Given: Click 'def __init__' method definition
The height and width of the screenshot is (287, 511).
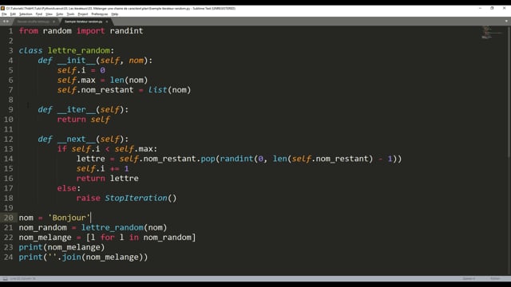Looking at the screenshot, I should click(95, 61).
